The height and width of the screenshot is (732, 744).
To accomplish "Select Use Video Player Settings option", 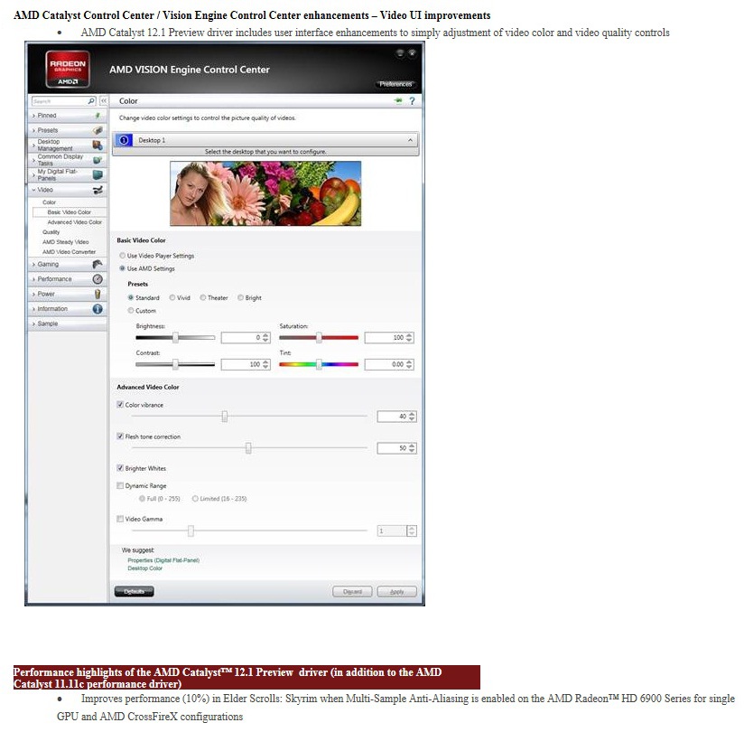I will tap(123, 256).
